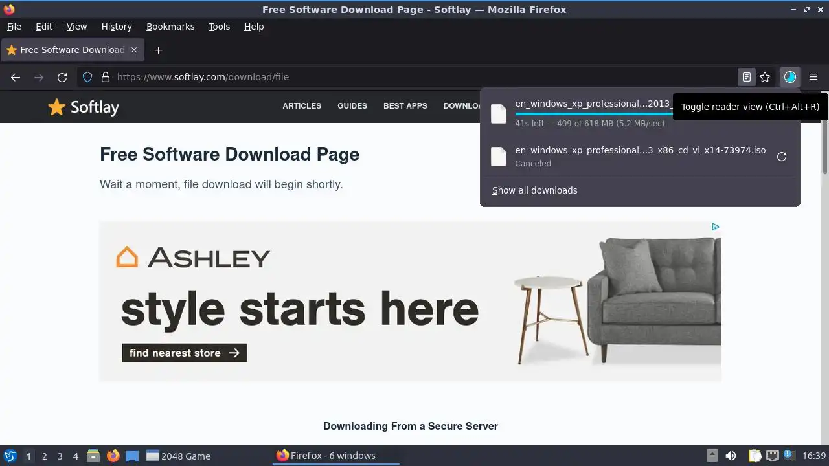Open ARTICLES in the Softlay navigation
The width and height of the screenshot is (829, 466).
pos(302,106)
